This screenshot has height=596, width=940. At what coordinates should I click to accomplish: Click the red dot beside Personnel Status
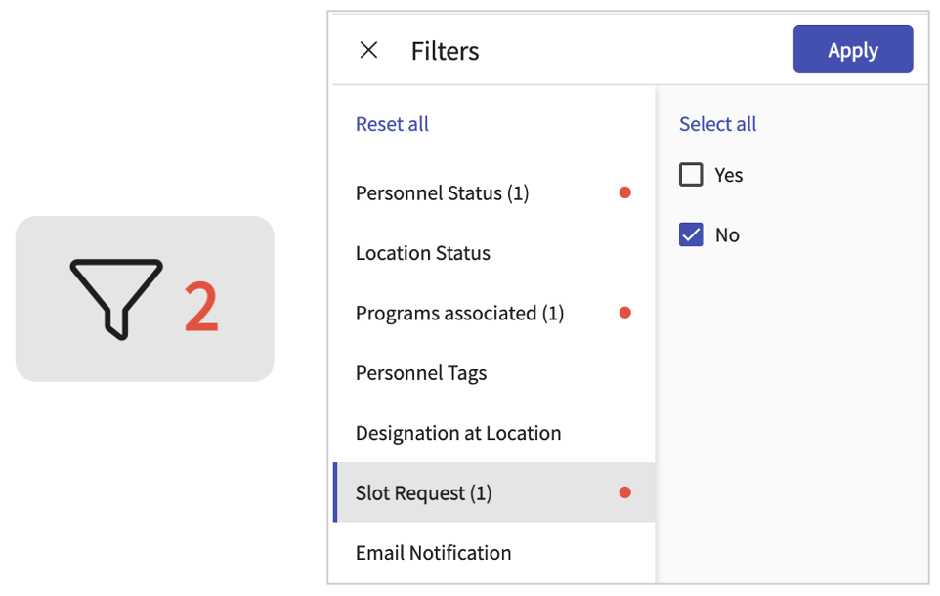click(x=625, y=192)
